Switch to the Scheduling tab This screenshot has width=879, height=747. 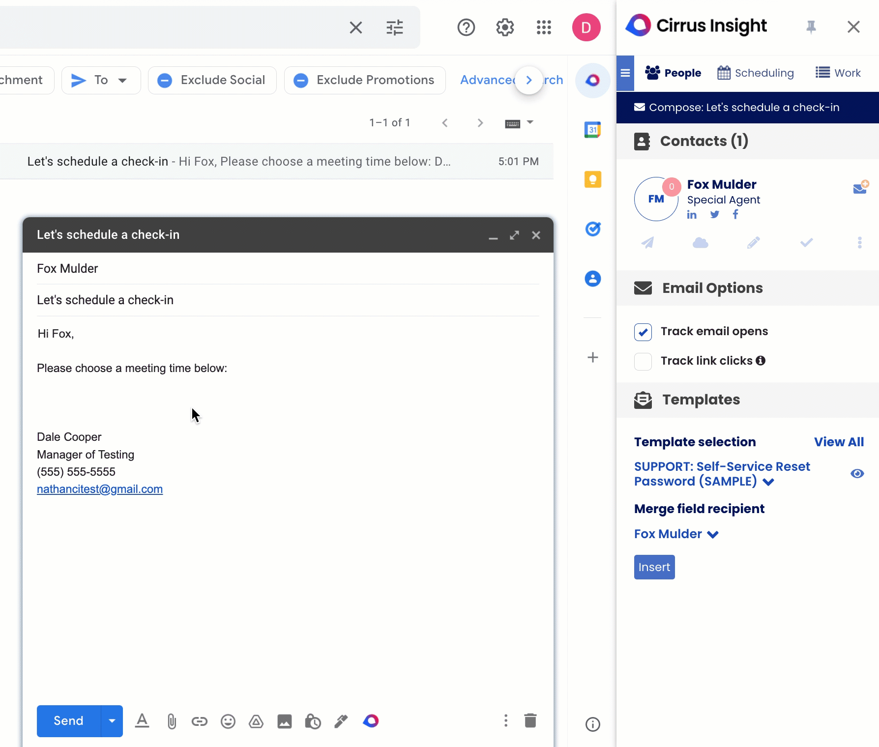[756, 73]
